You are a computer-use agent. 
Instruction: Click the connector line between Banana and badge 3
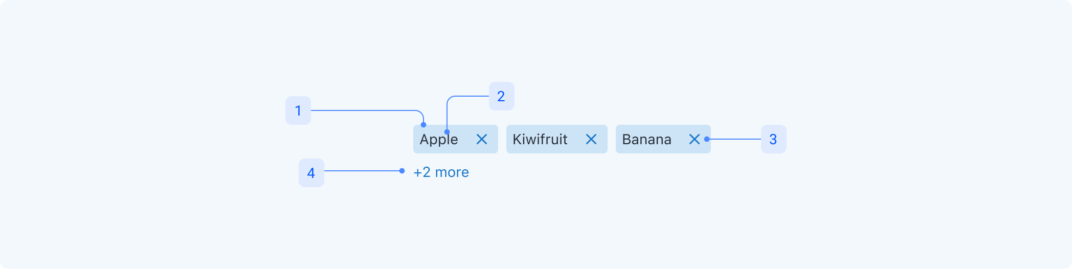(x=735, y=139)
